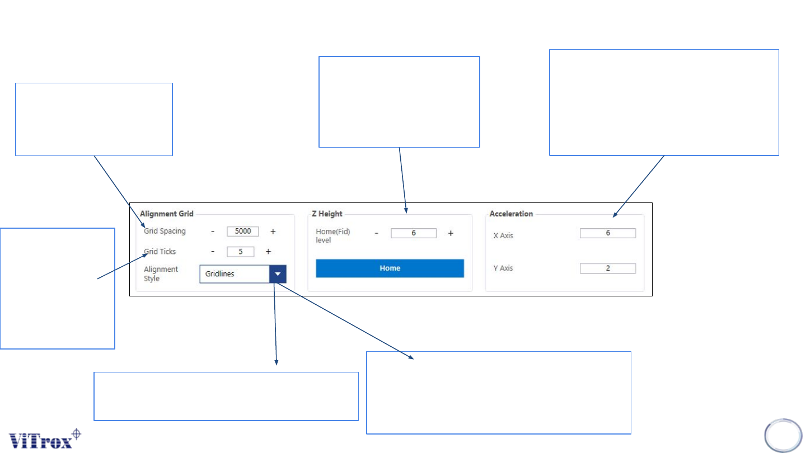Increase Home(Fid) level with plus

451,233
